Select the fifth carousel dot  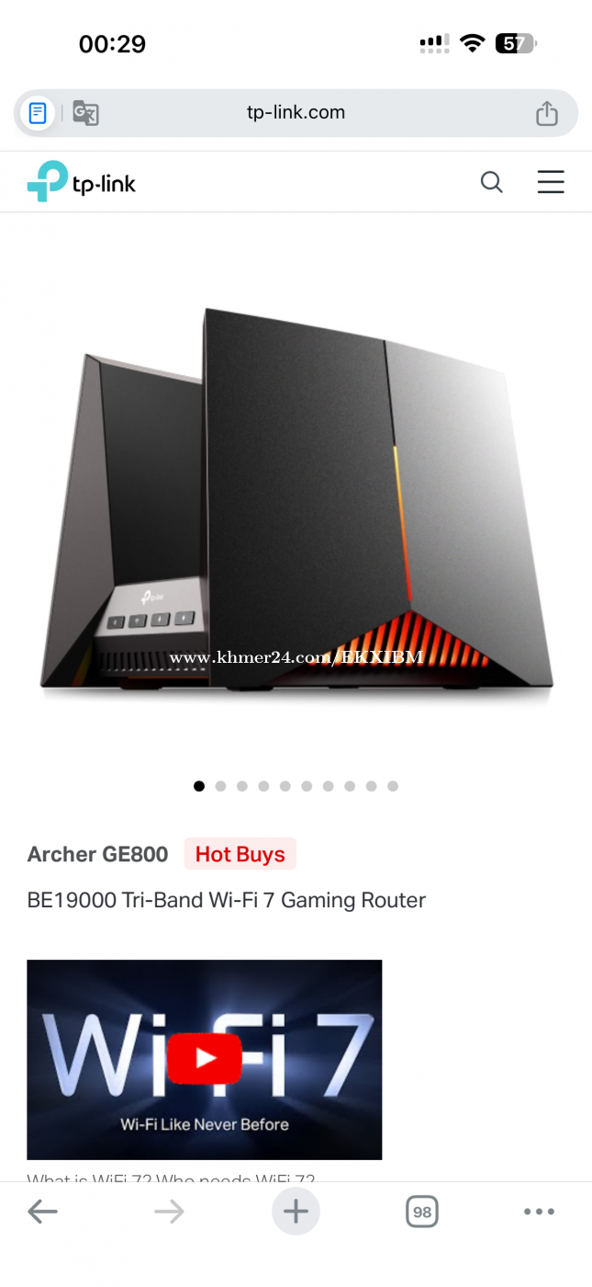point(285,786)
